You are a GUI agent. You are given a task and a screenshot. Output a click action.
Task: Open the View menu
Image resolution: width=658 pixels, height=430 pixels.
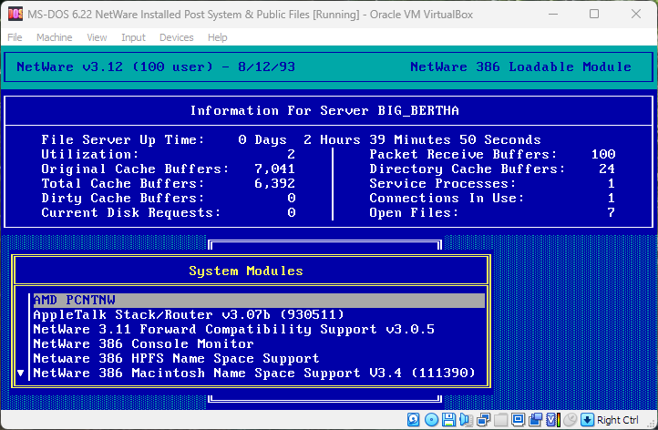97,37
